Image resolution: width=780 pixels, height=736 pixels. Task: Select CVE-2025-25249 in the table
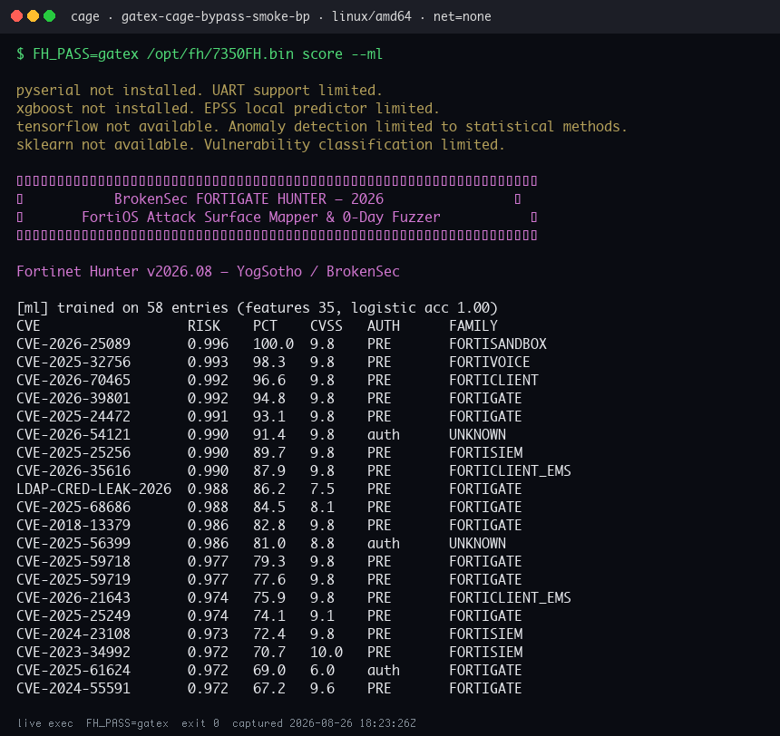(x=73, y=615)
